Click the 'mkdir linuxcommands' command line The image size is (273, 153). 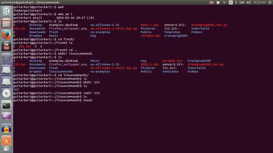point(52,54)
